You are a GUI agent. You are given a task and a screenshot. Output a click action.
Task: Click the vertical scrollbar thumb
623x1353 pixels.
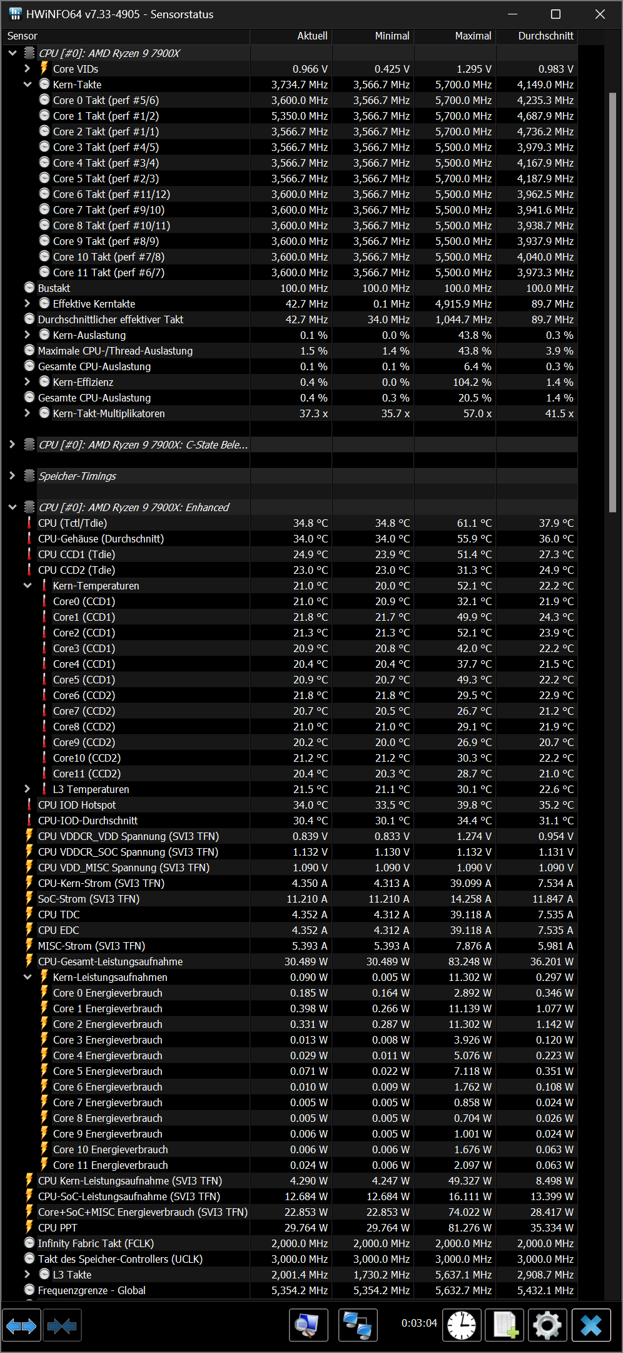click(612, 303)
